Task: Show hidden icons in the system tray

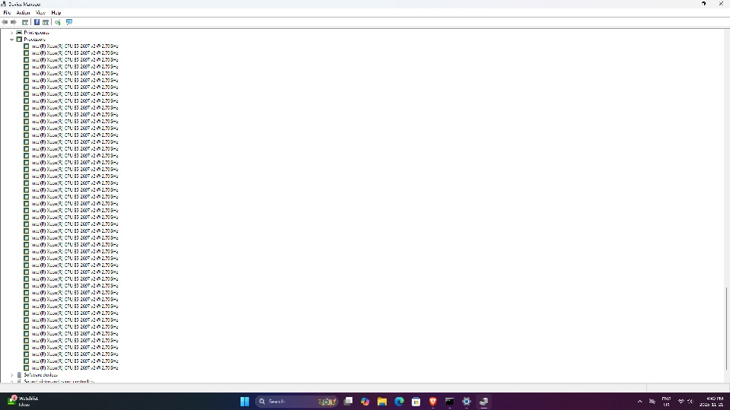Action: 639,402
